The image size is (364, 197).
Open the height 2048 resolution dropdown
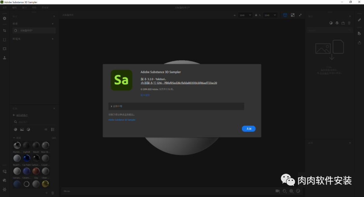[x=270, y=15]
